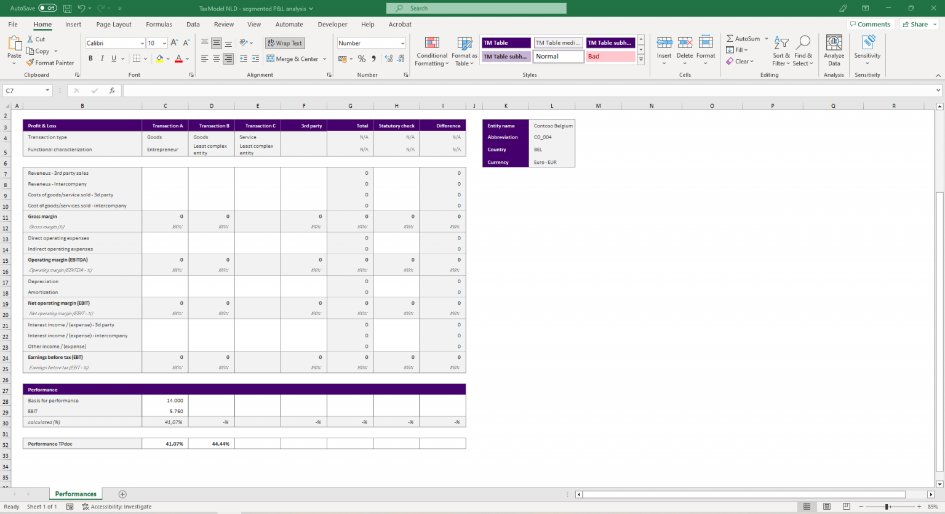Increase decimal places

coord(388,58)
